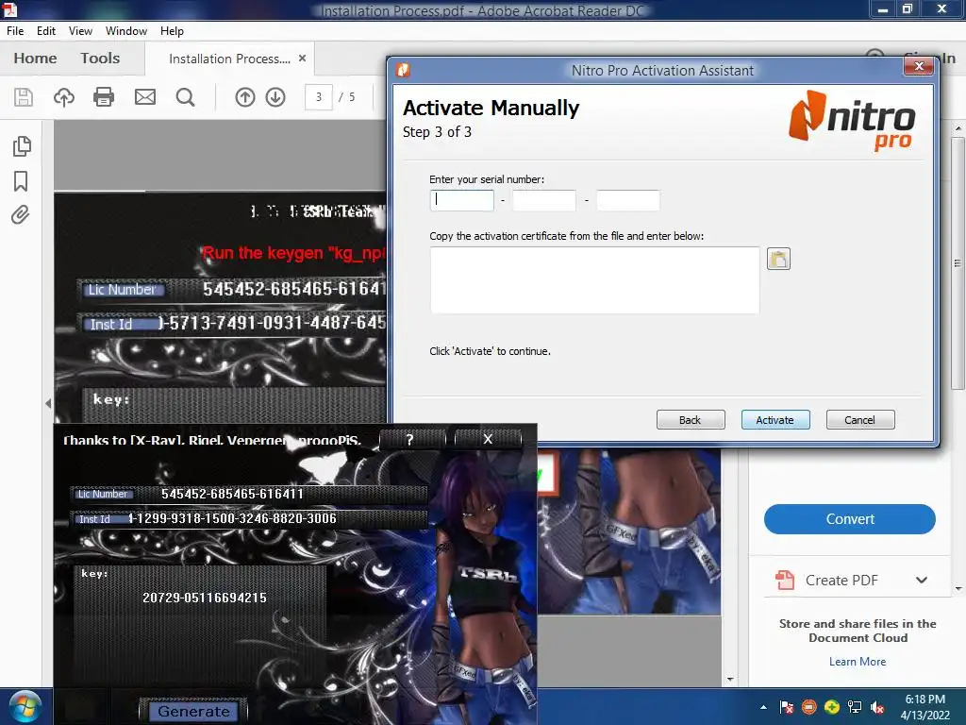The image size is (966, 725).
Task: Click network tray icon
Action: click(855, 707)
